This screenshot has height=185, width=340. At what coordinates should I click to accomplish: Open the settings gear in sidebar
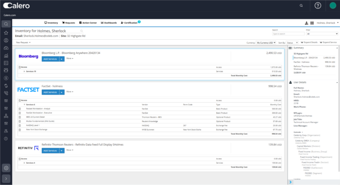point(6,168)
